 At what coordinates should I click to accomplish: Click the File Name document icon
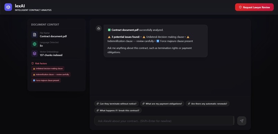(x=34, y=34)
